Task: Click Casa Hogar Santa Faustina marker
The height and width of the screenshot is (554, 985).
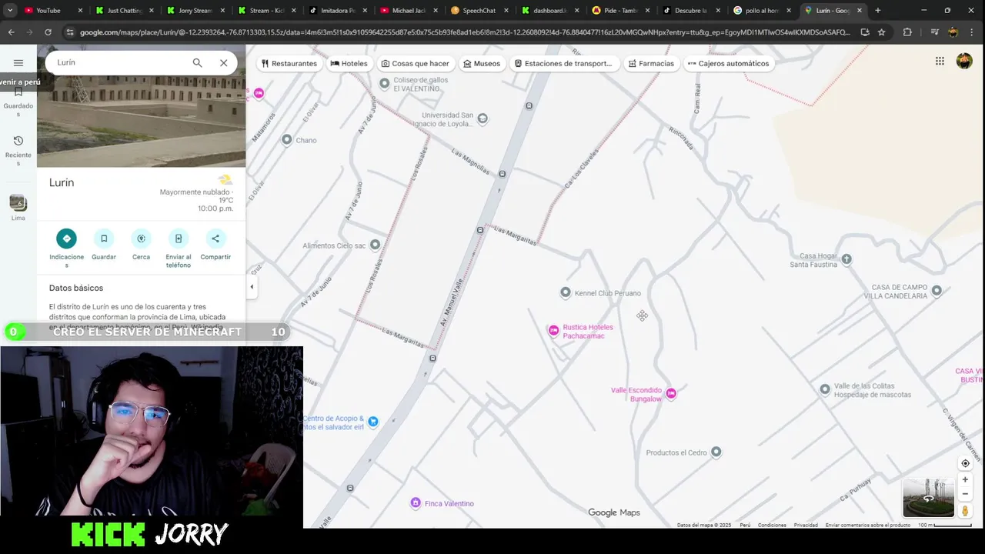Action: click(x=846, y=259)
